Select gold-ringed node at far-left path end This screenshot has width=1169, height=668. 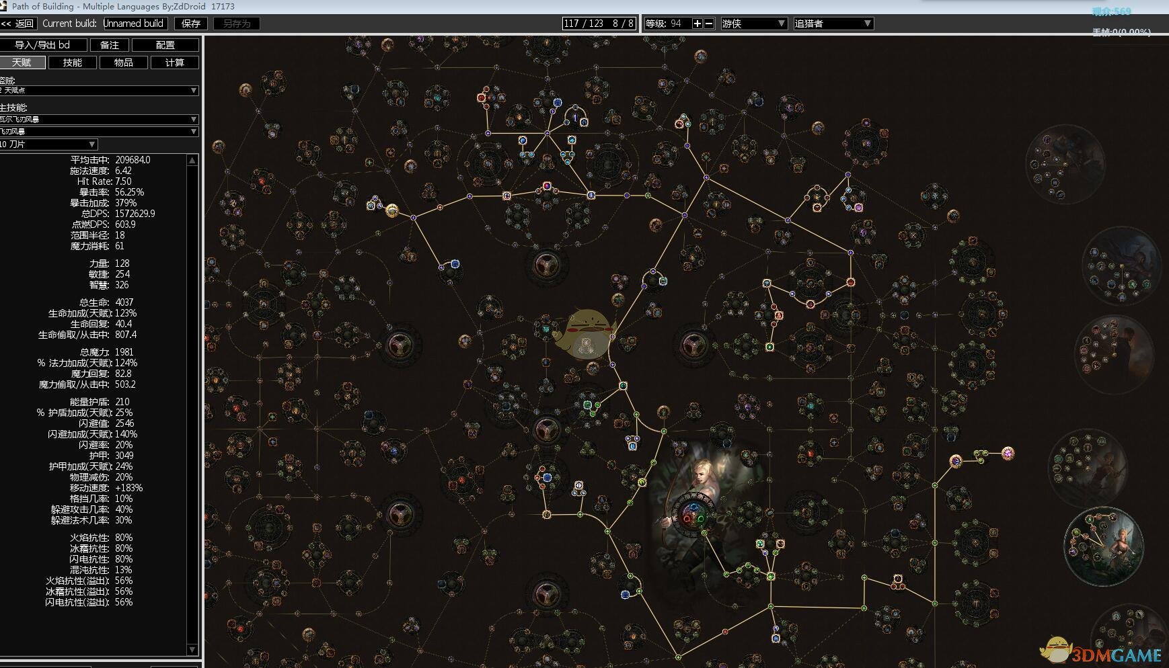click(x=391, y=211)
